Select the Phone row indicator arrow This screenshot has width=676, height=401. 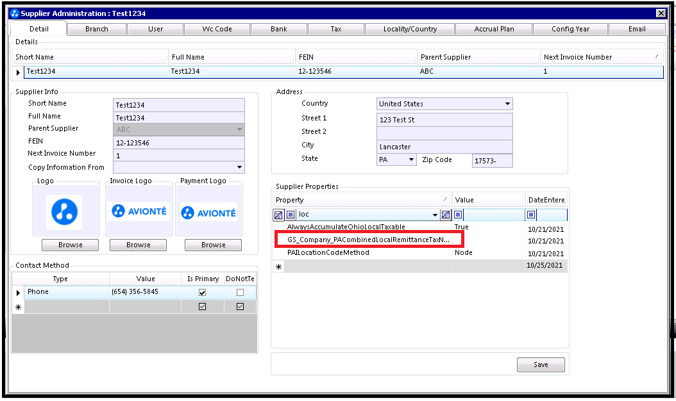coord(18,293)
